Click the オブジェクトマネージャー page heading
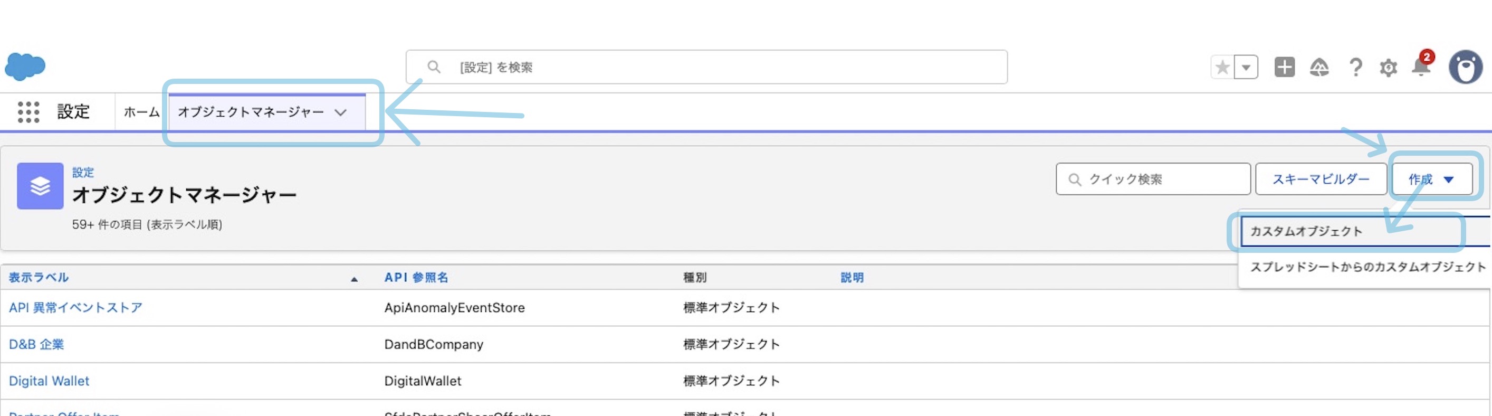 coord(184,195)
